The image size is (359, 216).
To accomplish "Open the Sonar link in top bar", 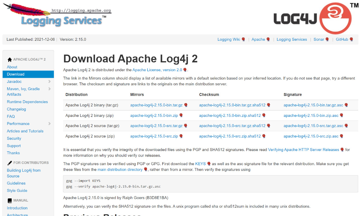I will pos(319,39).
